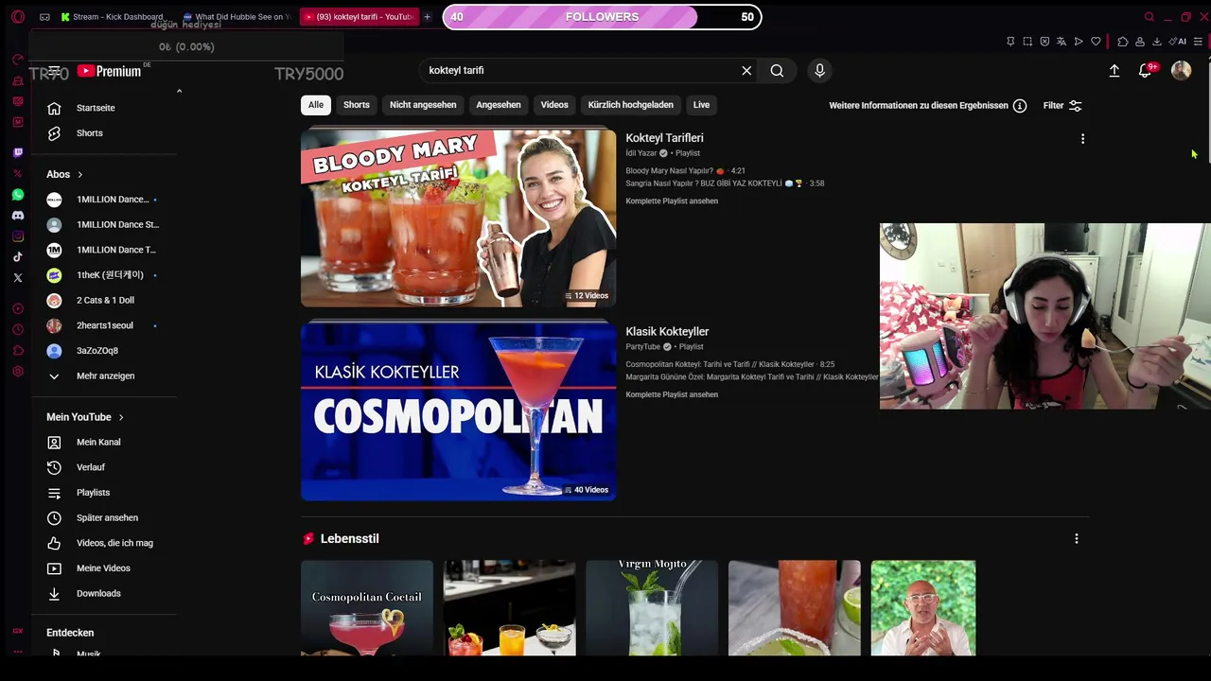Filter by Nicht angesehen chip

[x=423, y=105]
